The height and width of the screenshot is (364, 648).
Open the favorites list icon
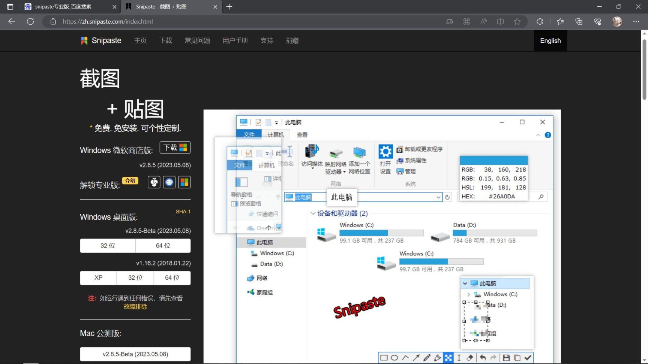[x=560, y=21]
